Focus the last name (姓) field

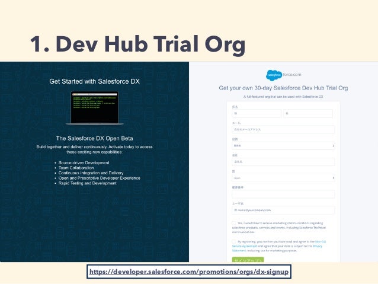(x=257, y=113)
